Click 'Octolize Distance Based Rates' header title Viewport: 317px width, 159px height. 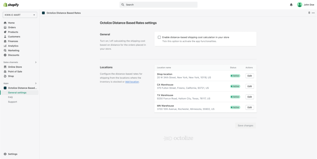(63, 13)
